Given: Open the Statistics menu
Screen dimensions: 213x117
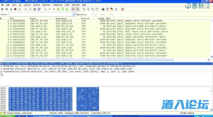Looking at the screenshot, I should click(46, 5).
